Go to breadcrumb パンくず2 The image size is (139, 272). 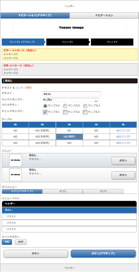[68, 42]
